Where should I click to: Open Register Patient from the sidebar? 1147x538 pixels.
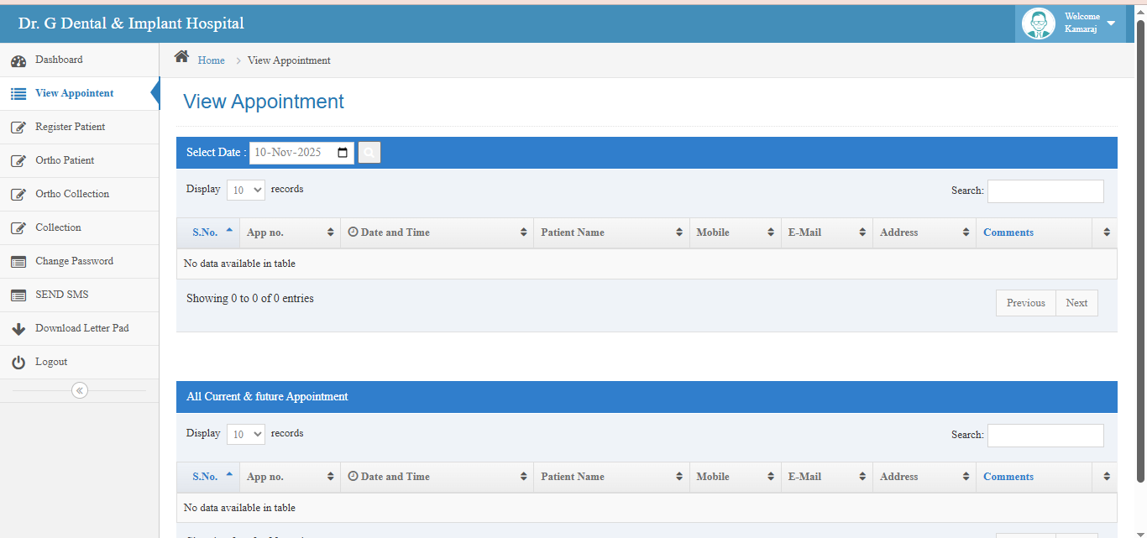pyautogui.click(x=70, y=127)
